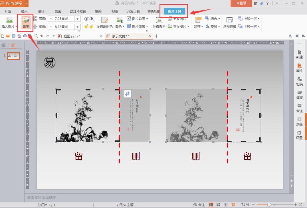Decrease width with the minus button
Image resolution: width=307 pixels, height=208 pixels.
(51, 27)
